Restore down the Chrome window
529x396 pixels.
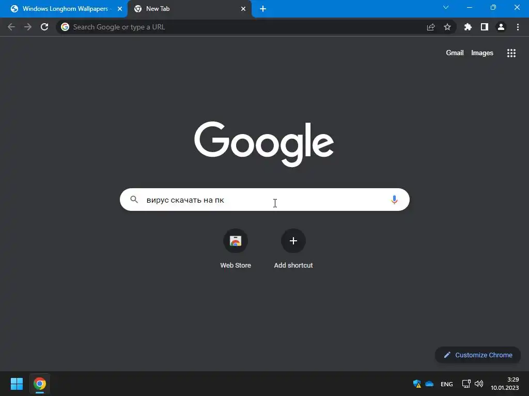coord(493,7)
